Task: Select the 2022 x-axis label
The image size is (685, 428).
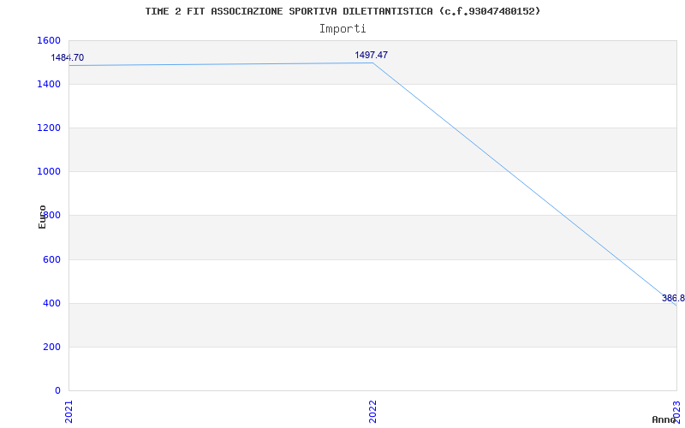Action: pyautogui.click(x=372, y=412)
